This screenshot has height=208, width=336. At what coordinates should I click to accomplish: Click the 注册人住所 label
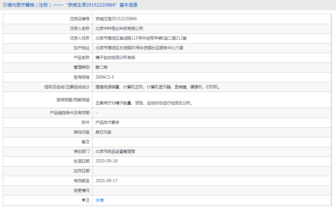[79, 38]
